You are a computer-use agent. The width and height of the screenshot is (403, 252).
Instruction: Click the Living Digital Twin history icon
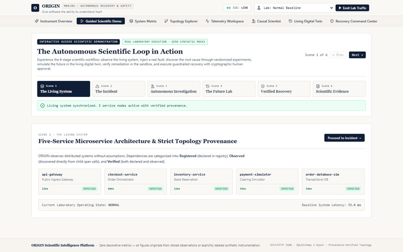pyautogui.click(x=290, y=21)
